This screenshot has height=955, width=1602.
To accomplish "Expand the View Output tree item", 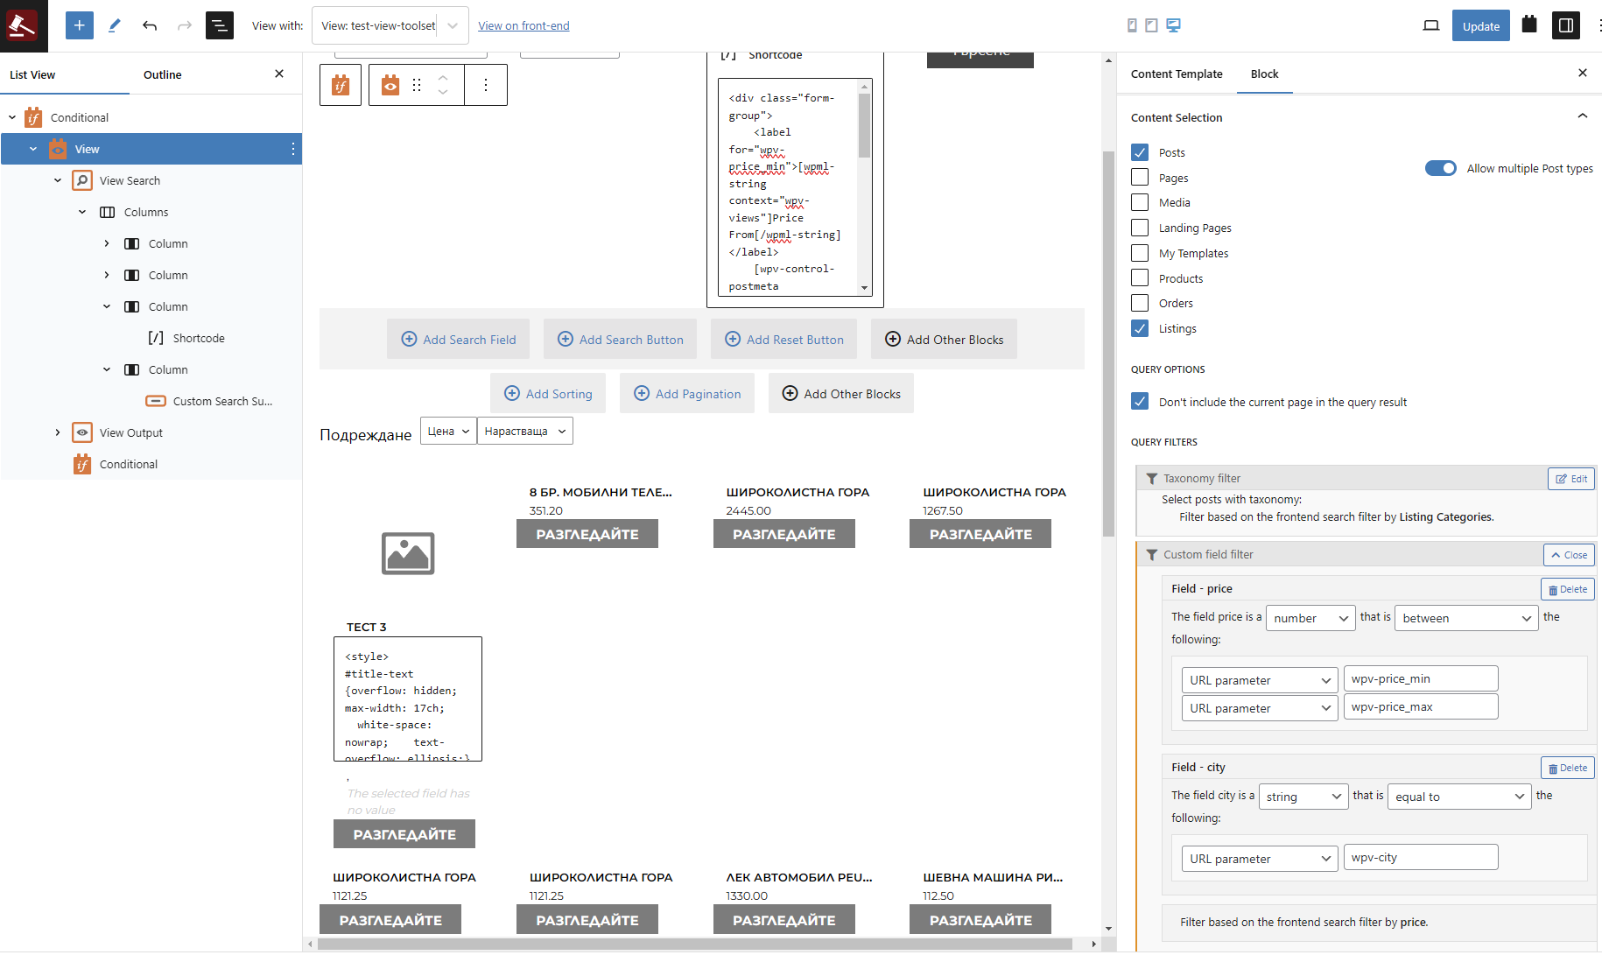I will (58, 432).
